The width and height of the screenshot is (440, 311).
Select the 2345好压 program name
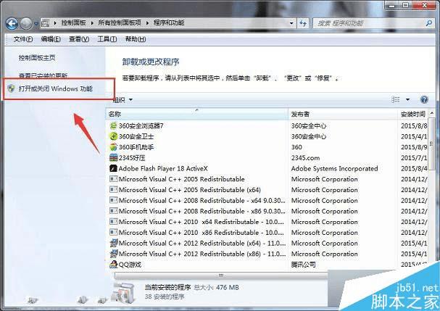pyautogui.click(x=132, y=158)
